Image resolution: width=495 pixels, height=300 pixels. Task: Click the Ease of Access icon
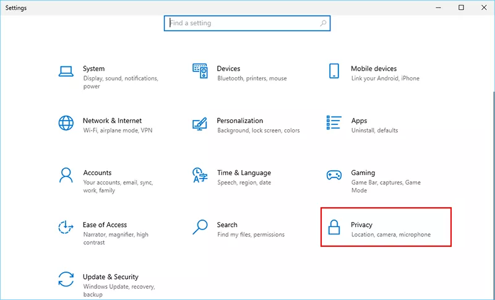click(x=66, y=227)
